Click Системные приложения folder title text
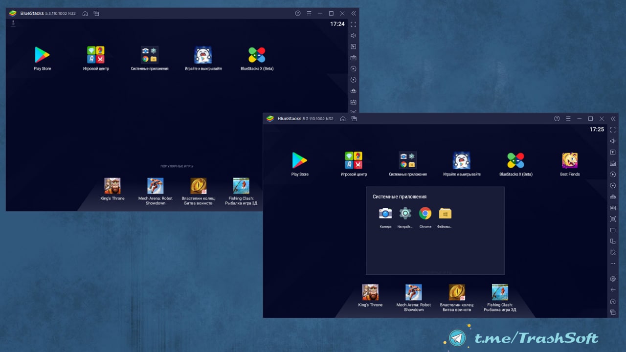This screenshot has width=626, height=352. 400,197
